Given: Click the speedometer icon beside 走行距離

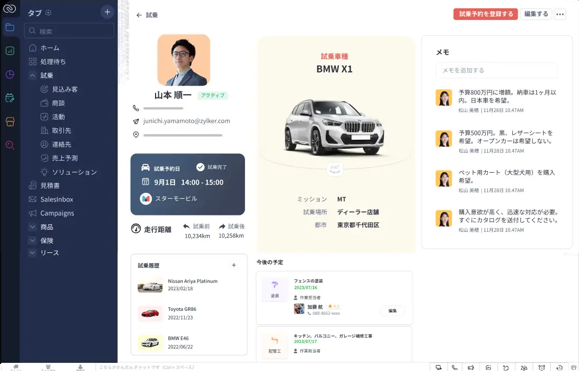Looking at the screenshot, I should coord(136,229).
